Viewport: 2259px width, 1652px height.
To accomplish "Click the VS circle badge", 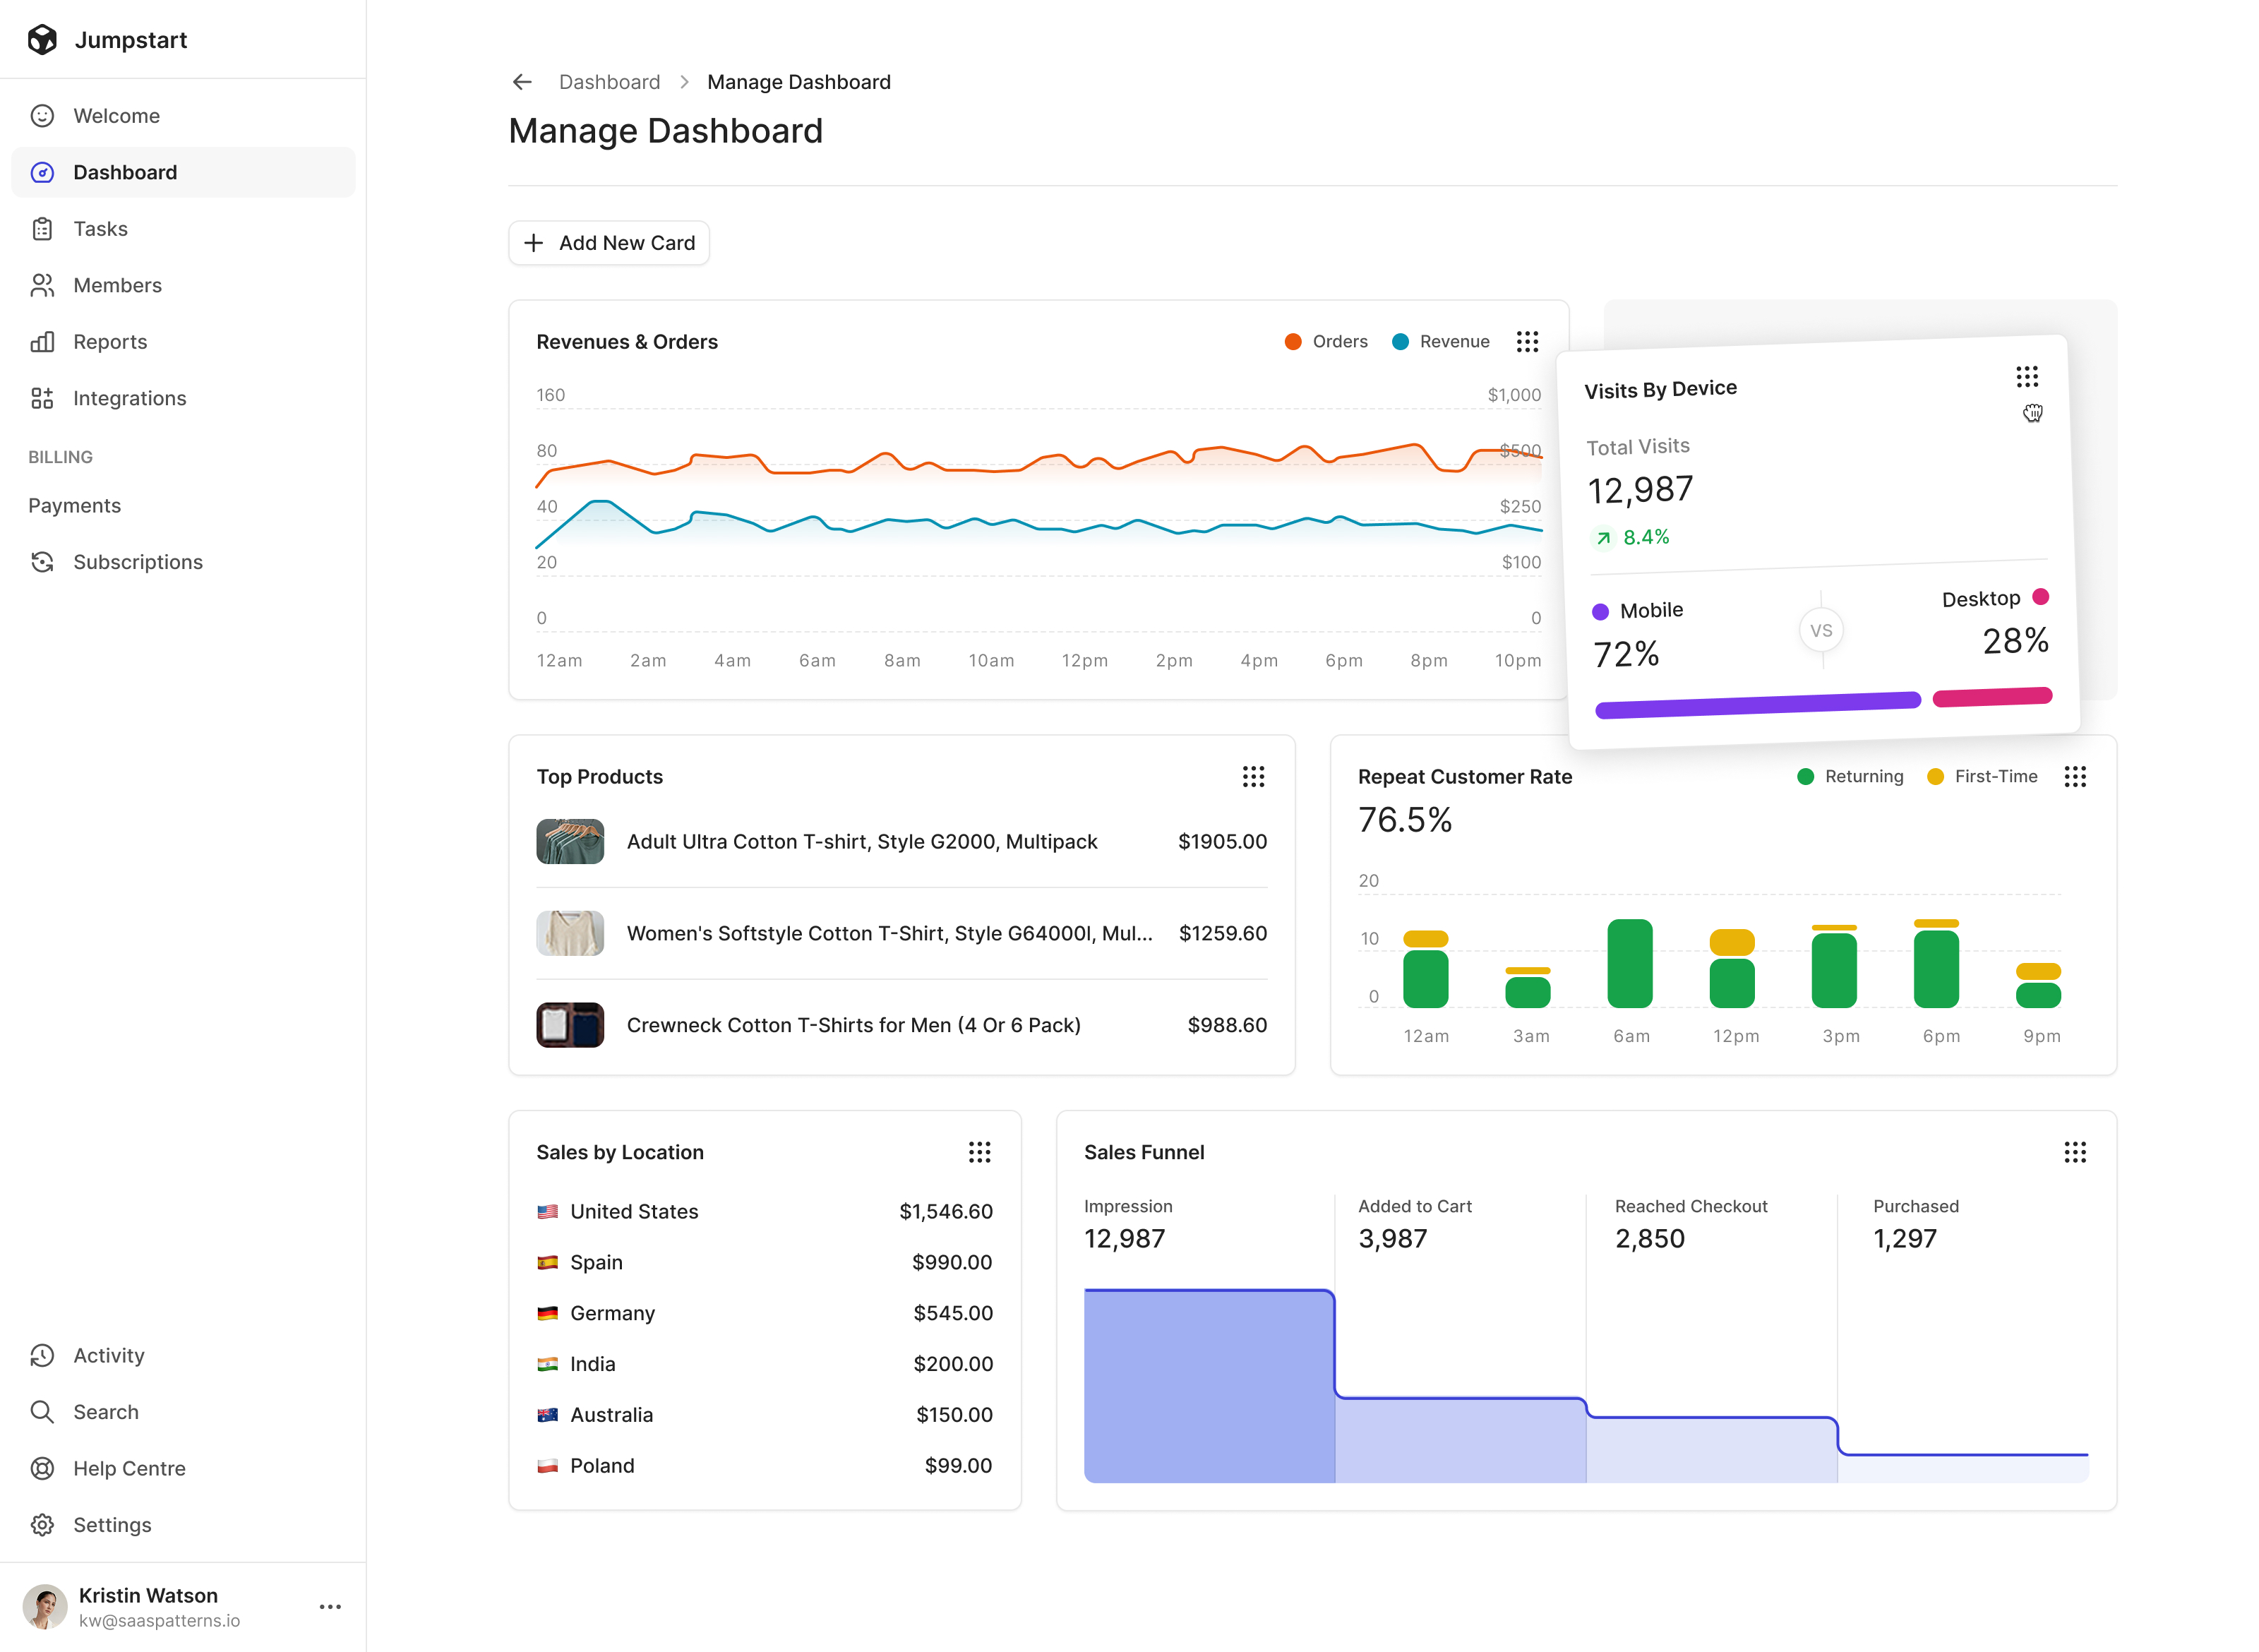I will [1821, 630].
